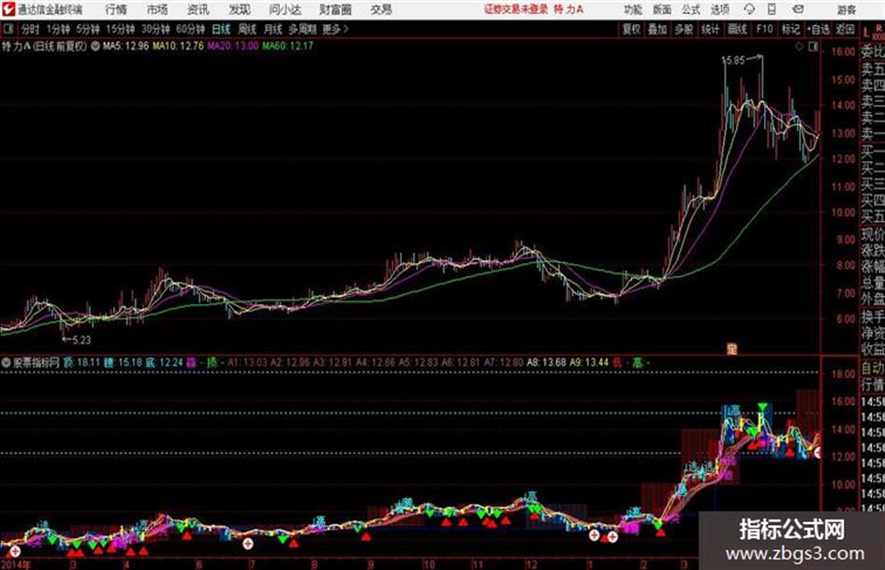Click the 统计 statistics button

point(710,29)
